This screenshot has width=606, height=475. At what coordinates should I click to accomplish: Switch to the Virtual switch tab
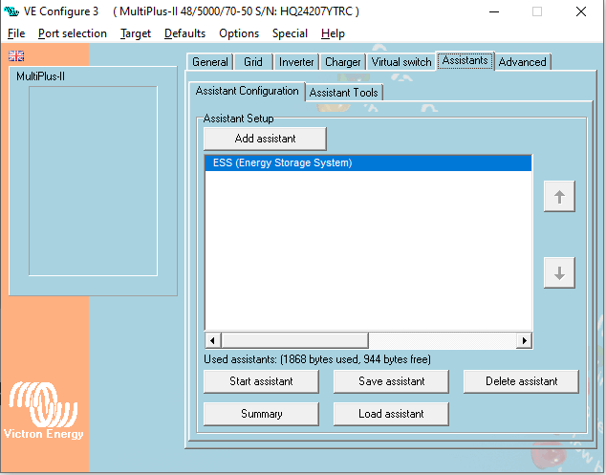pyautogui.click(x=401, y=62)
